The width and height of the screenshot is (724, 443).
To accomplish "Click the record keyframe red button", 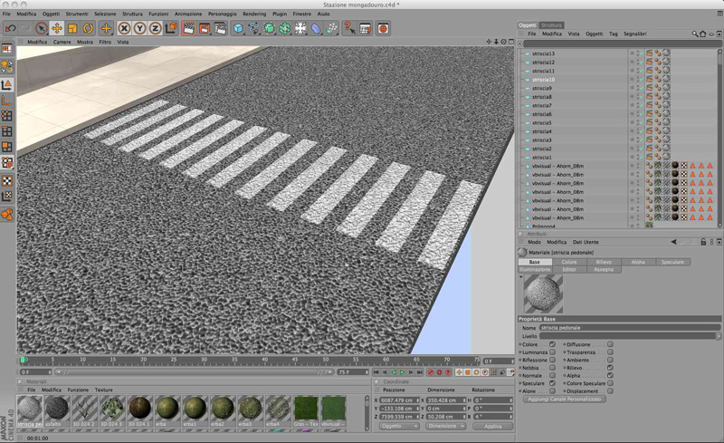I will tap(431, 372).
